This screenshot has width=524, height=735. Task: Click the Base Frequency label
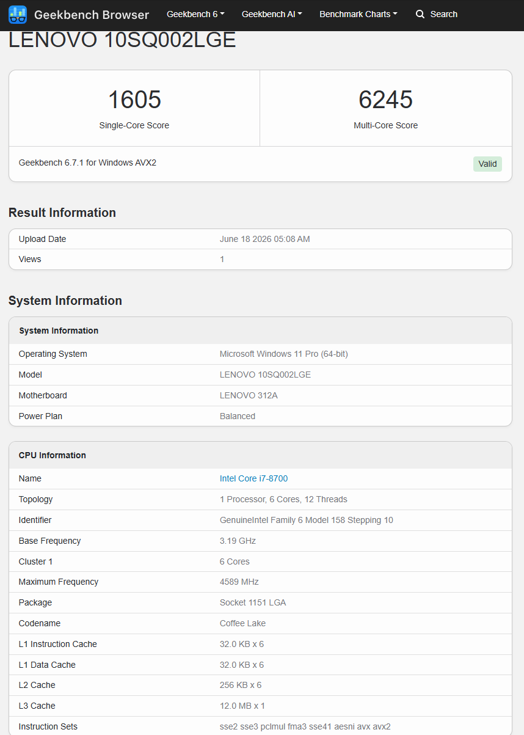pos(49,541)
